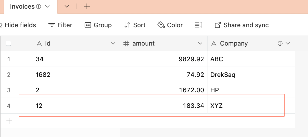308x137 pixels.
Task: Expand the Invoices tab dropdown chevron
Action: 47,6
